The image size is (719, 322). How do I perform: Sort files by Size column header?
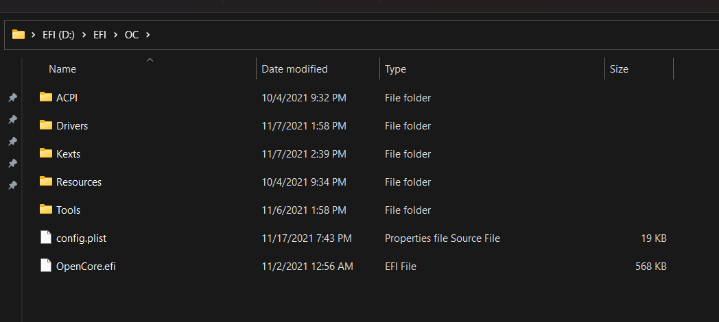pyautogui.click(x=619, y=69)
